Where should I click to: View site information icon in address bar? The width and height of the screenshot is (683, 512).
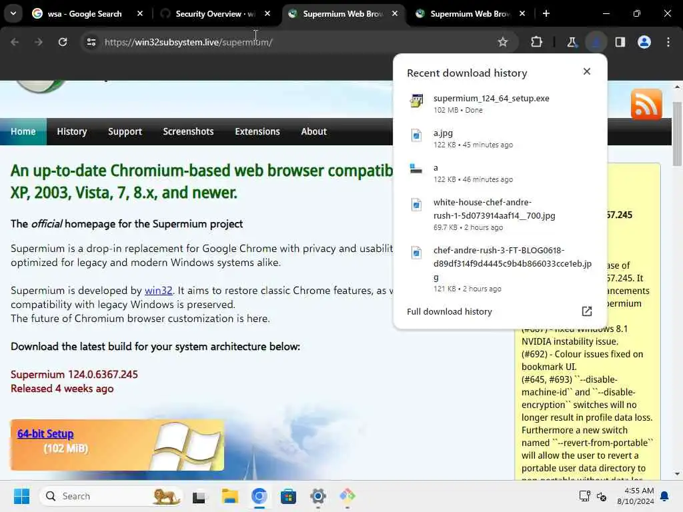click(91, 42)
